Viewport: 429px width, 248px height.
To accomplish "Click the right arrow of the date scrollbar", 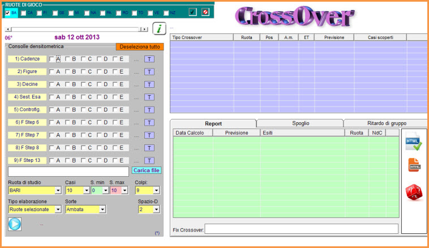I will (x=144, y=29).
